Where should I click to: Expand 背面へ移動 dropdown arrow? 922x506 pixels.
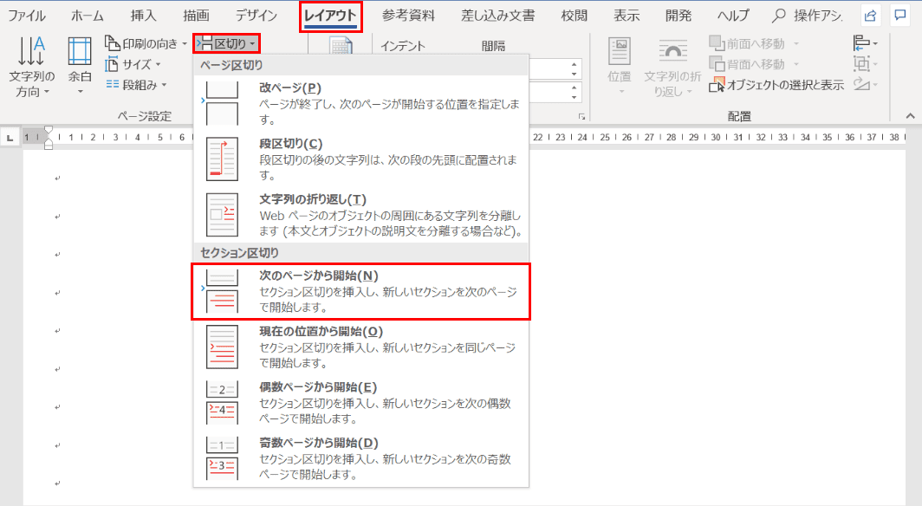click(x=796, y=64)
